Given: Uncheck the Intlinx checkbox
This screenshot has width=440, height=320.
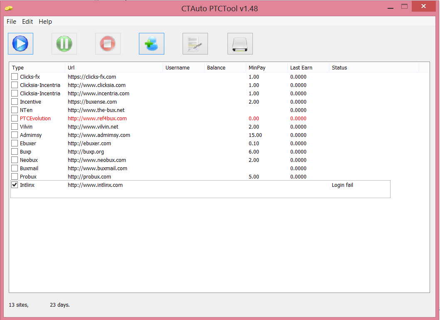Looking at the screenshot, I should tap(15, 185).
